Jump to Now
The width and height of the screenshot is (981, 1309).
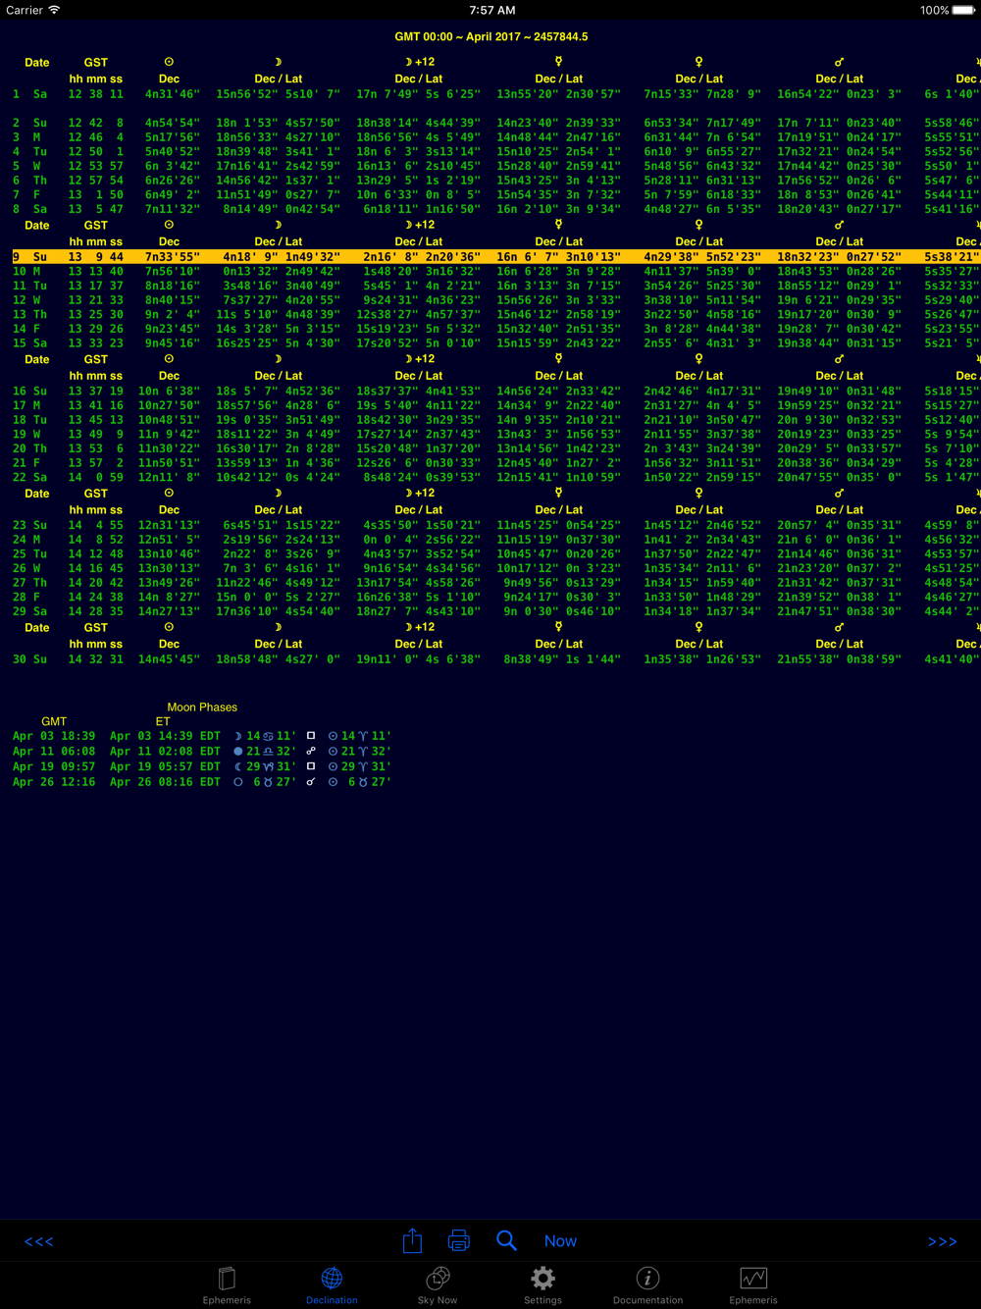pyautogui.click(x=560, y=1241)
